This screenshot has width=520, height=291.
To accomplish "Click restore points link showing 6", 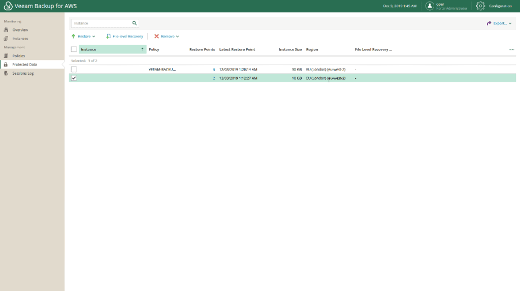I will click(214, 70).
